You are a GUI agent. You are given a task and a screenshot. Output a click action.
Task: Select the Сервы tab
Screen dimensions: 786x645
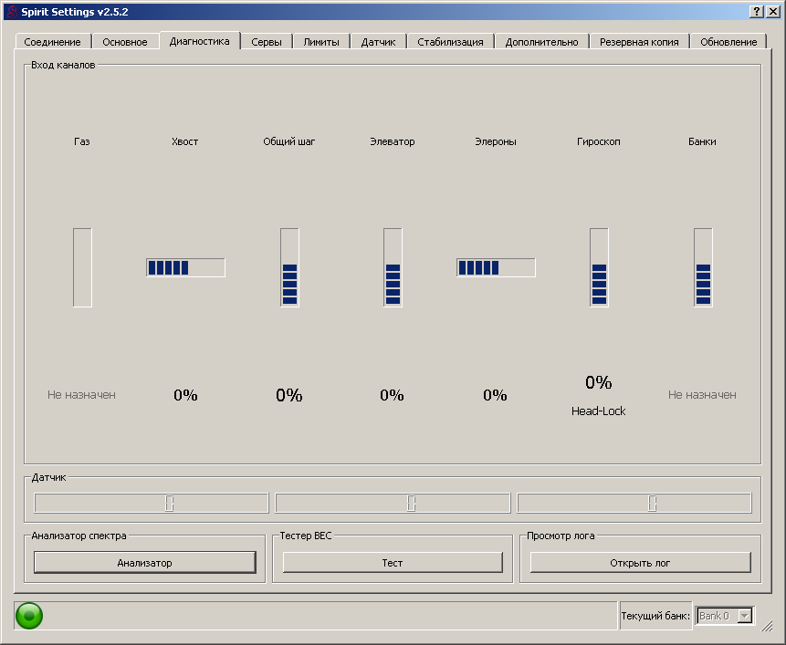pos(267,42)
